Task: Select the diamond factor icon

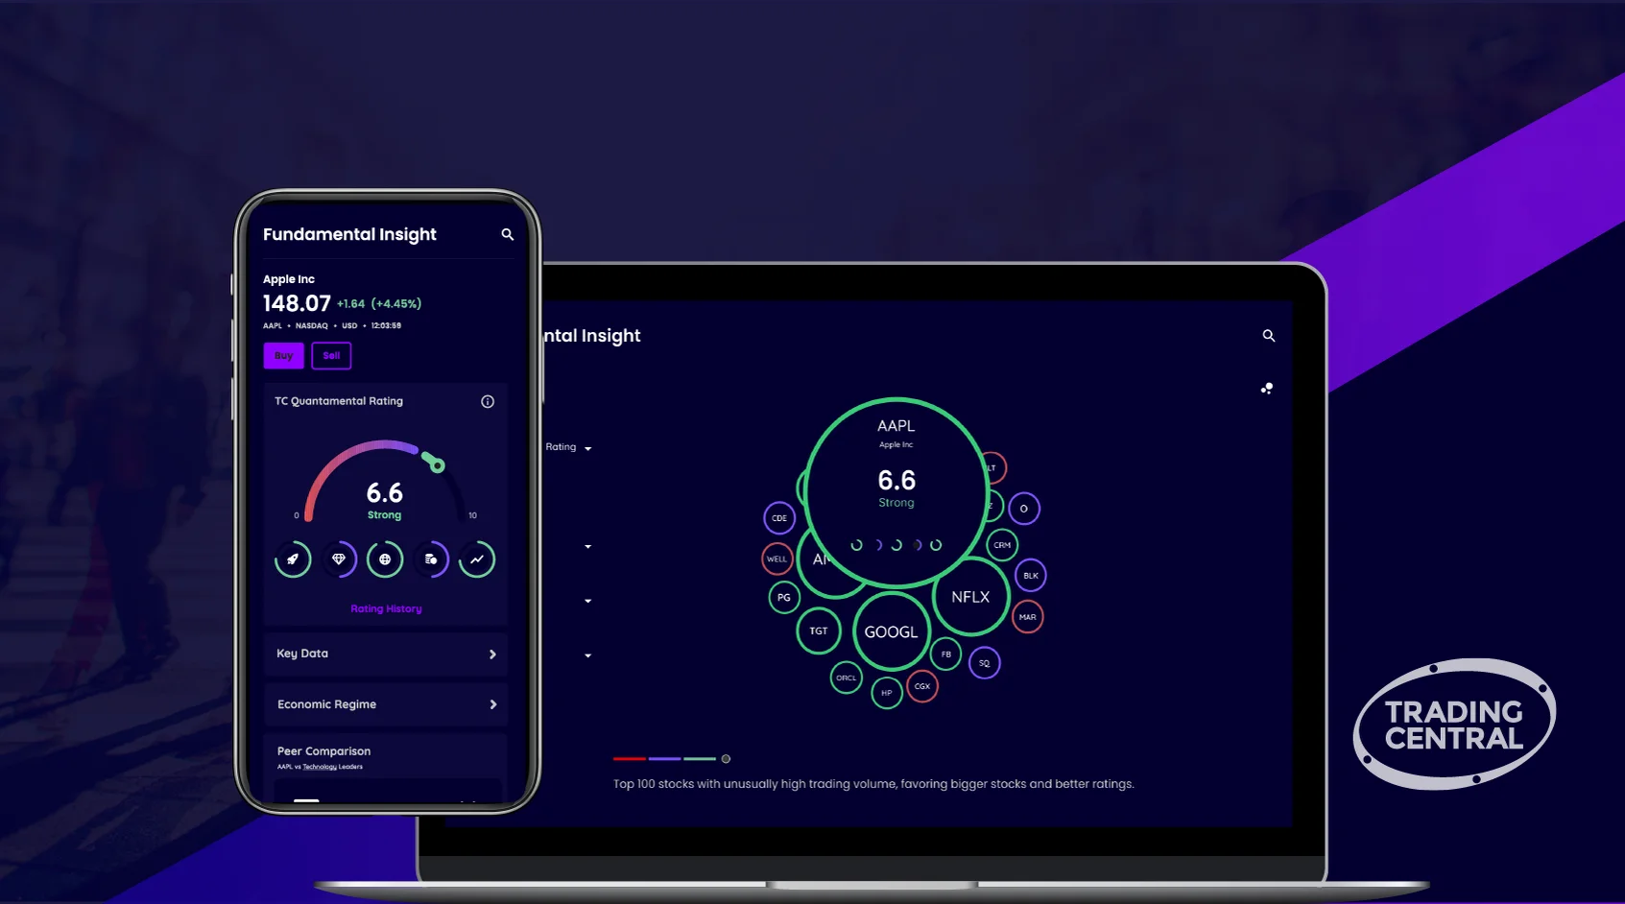Action: tap(339, 559)
